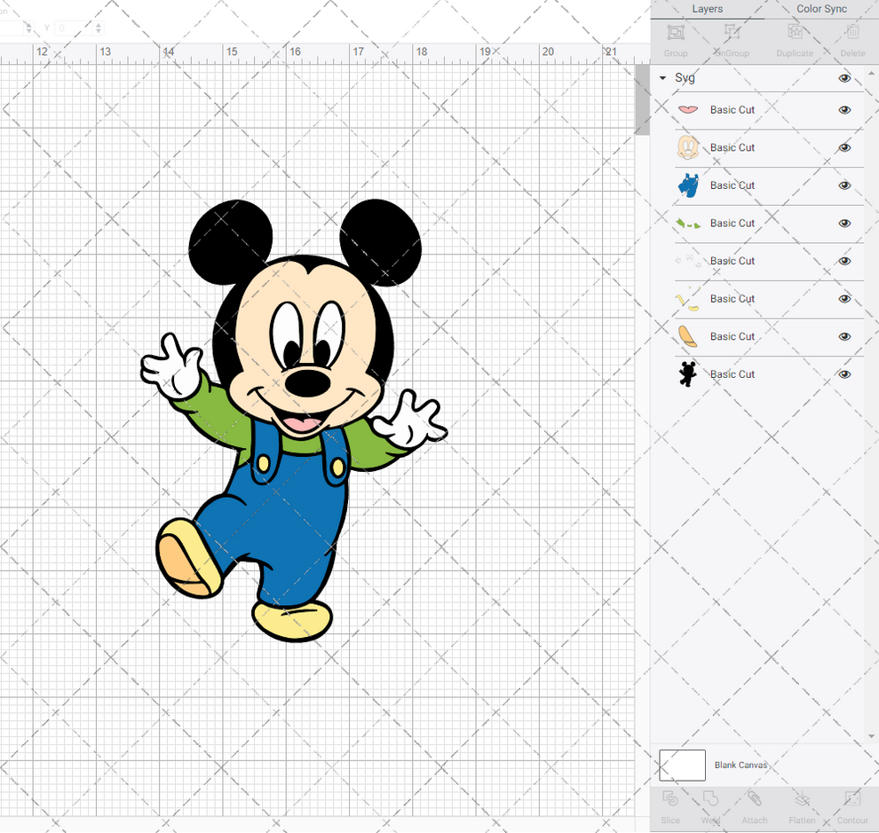Viewport: 879px width, 833px height.
Task: Click the Y coordinate stepper arrows
Action: click(99, 28)
